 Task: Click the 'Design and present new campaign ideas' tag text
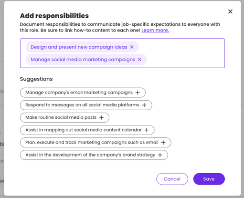click(79, 47)
